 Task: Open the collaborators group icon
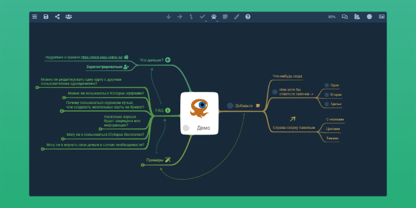coord(69,17)
